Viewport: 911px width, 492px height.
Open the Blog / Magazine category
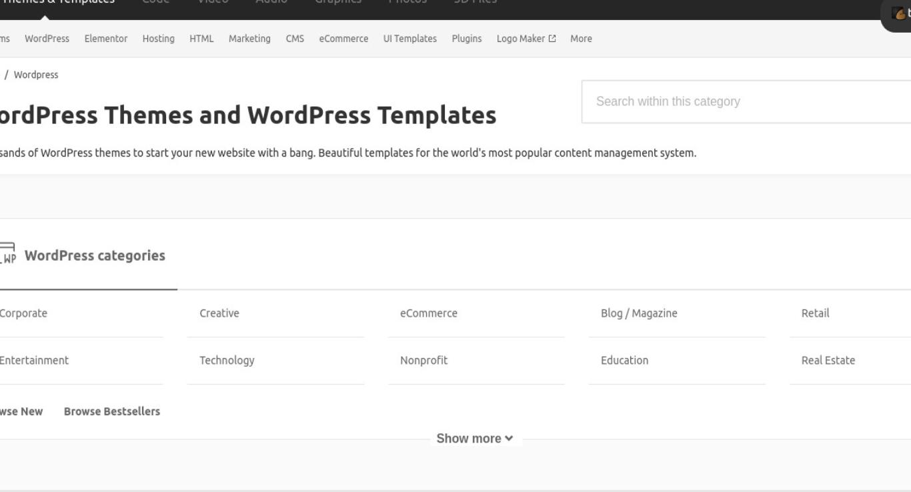coord(639,313)
